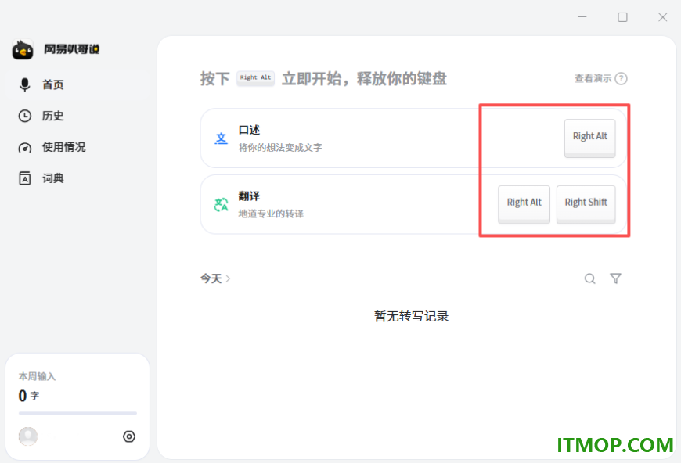The width and height of the screenshot is (681, 463).
Task: Close the application window
Action: click(662, 17)
